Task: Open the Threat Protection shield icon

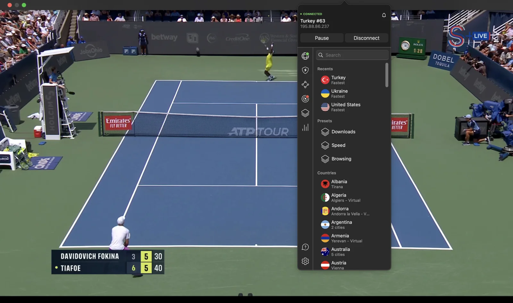Action: click(x=305, y=70)
